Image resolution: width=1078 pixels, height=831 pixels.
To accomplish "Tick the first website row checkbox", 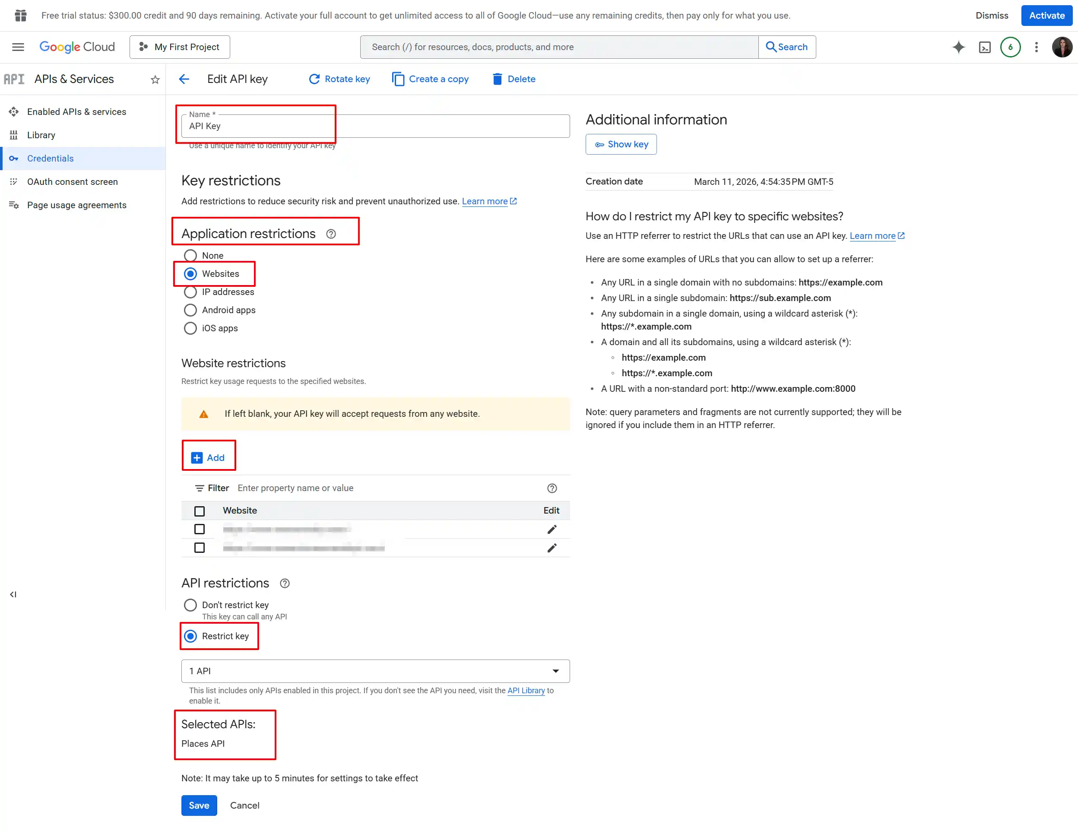I will [200, 529].
